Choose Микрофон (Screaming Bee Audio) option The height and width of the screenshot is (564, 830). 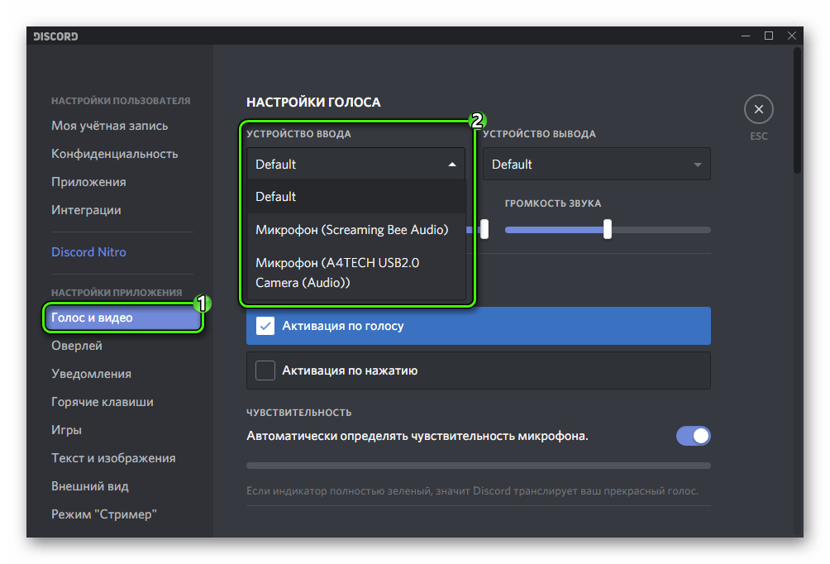[355, 230]
